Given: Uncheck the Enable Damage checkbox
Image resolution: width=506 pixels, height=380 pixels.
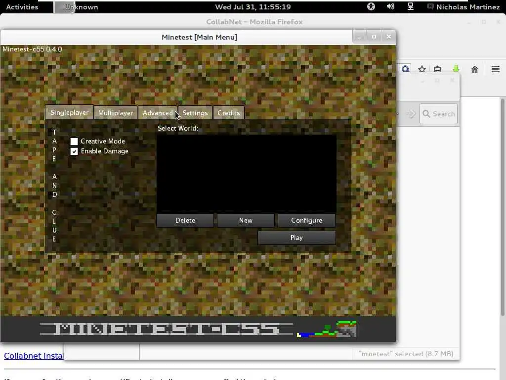Looking at the screenshot, I should click(74, 151).
